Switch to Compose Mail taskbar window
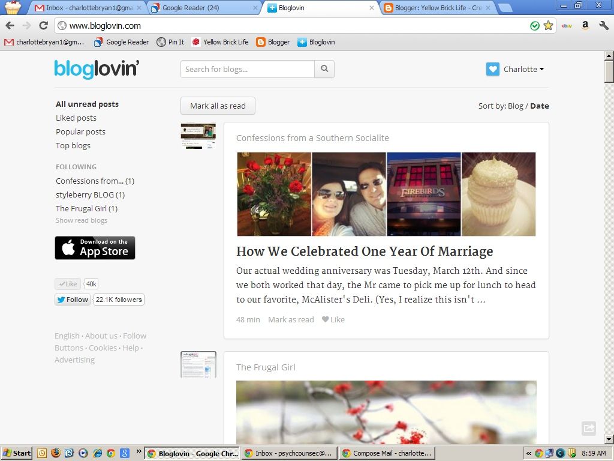614x461 pixels. tap(387, 453)
